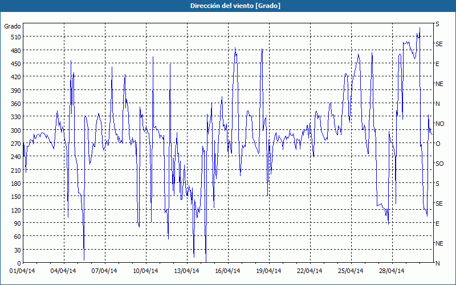This screenshot has width=456, height=285.
Task: Pick the 22/04/14 date label
Action: coord(310,271)
